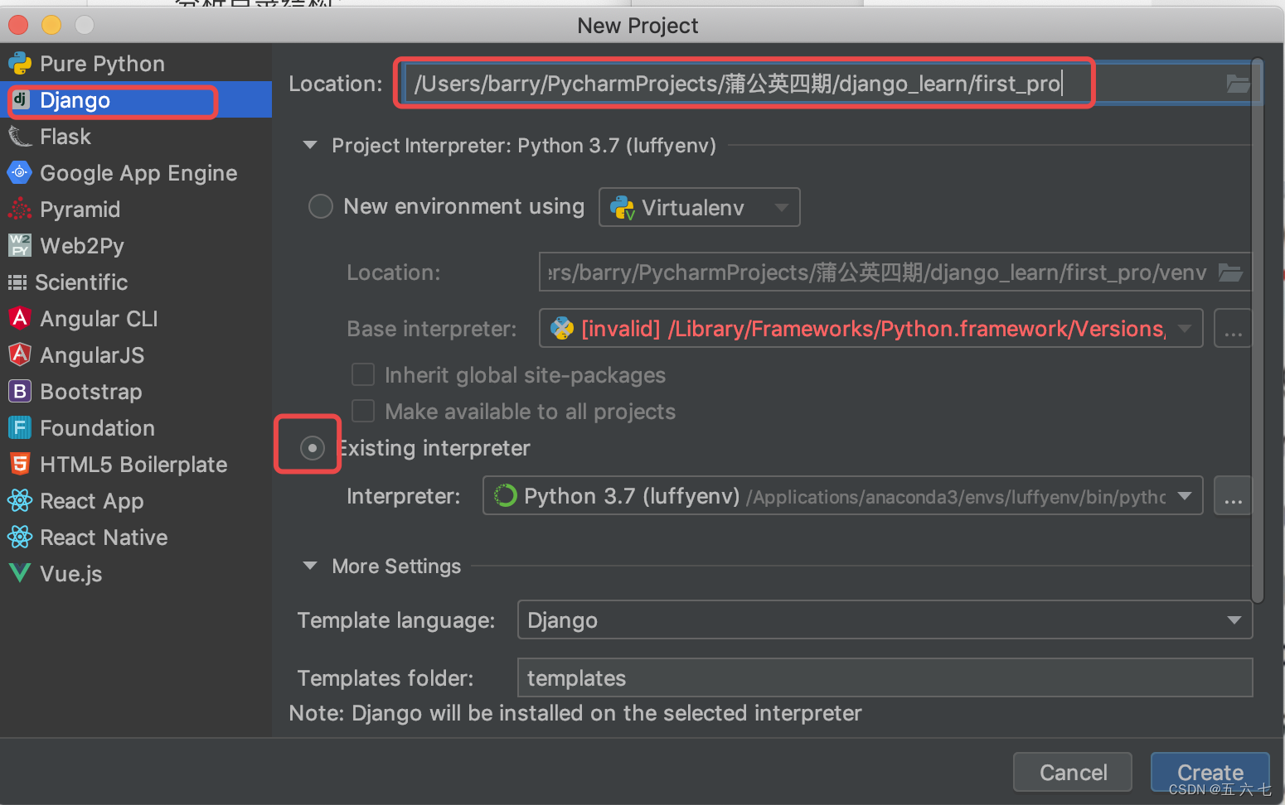Click the Pyramid project icon
1285x805 pixels.
(x=20, y=209)
